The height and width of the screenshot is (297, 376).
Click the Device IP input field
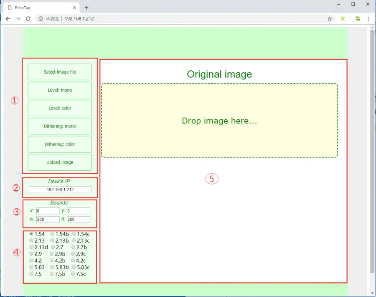point(60,190)
